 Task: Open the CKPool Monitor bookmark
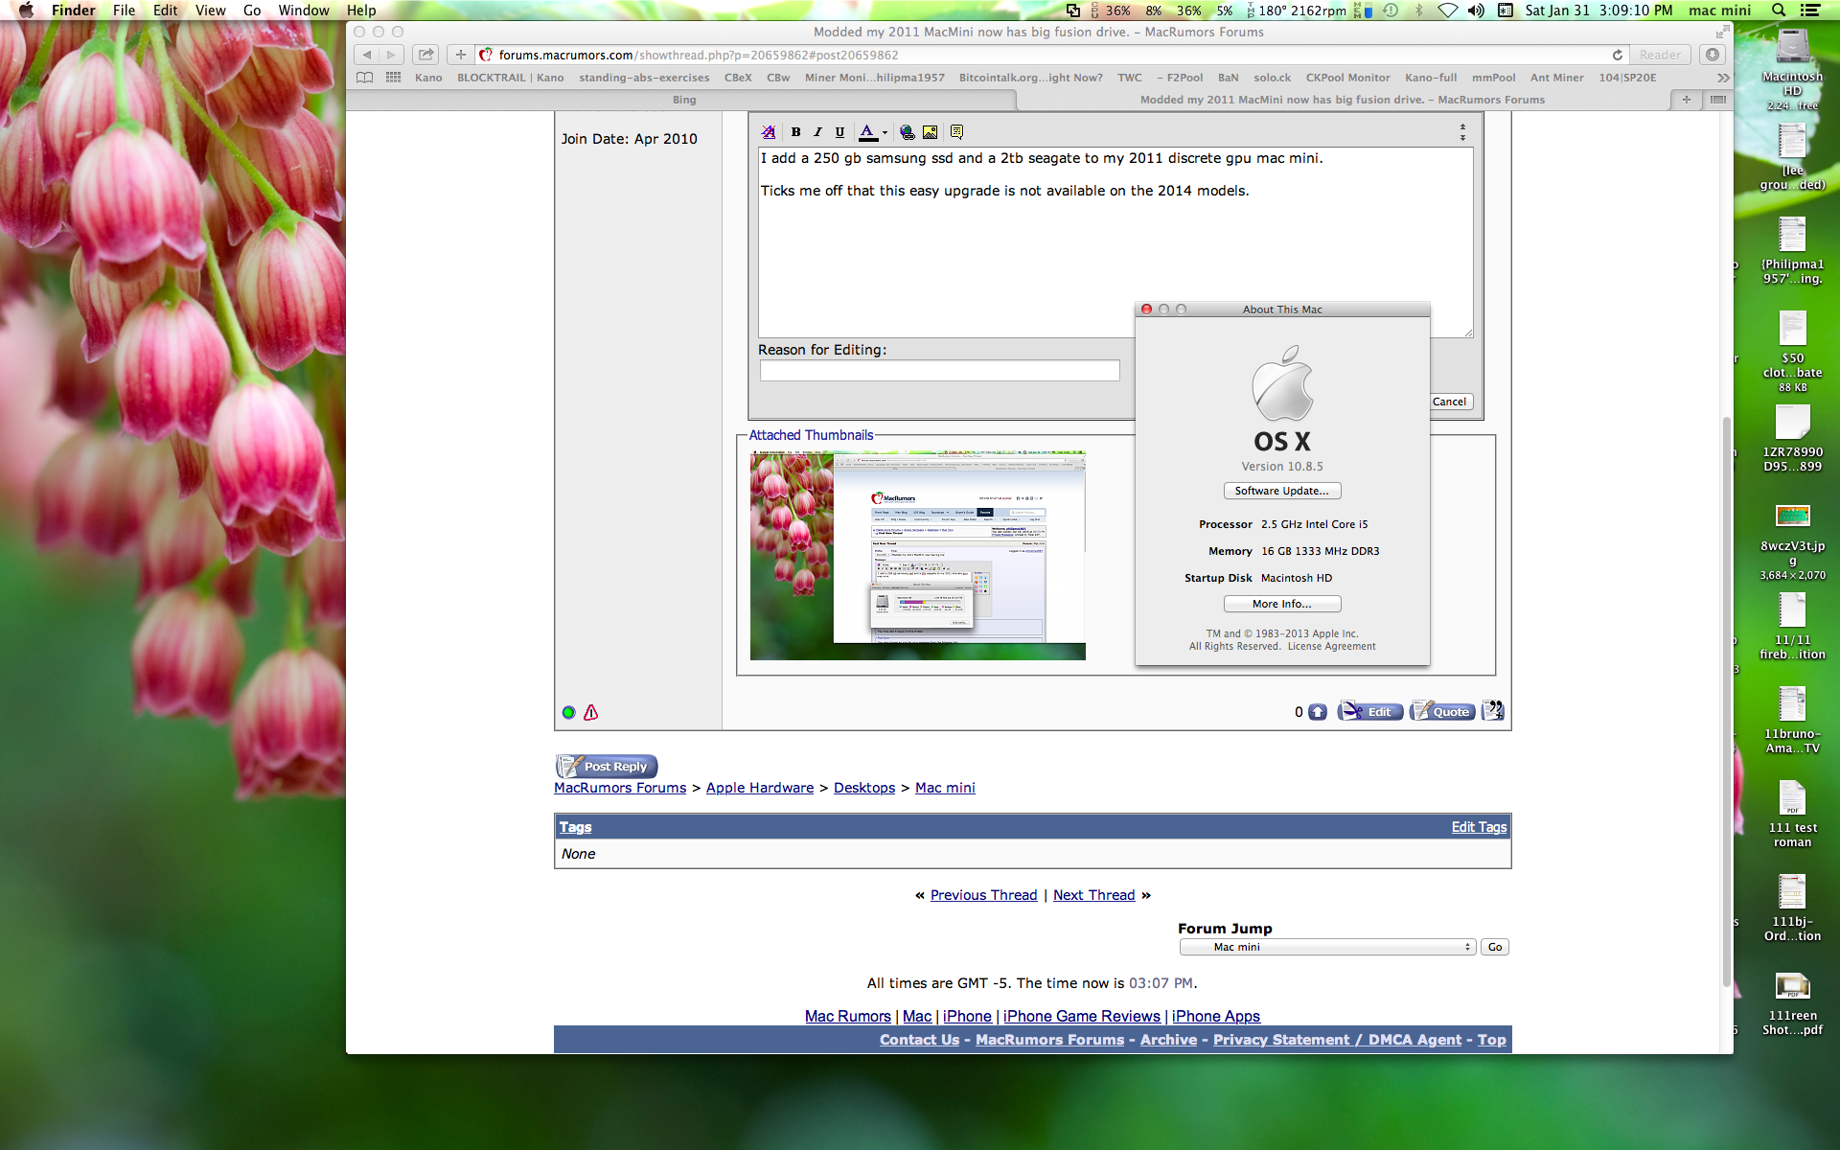[x=1347, y=78]
